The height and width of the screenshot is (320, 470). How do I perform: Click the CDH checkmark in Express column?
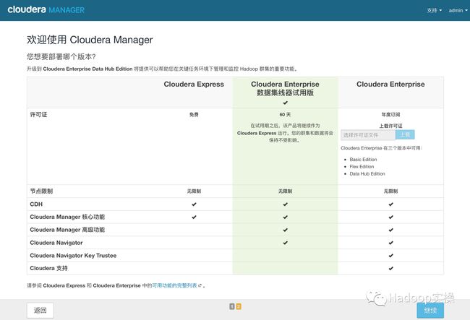pos(194,204)
